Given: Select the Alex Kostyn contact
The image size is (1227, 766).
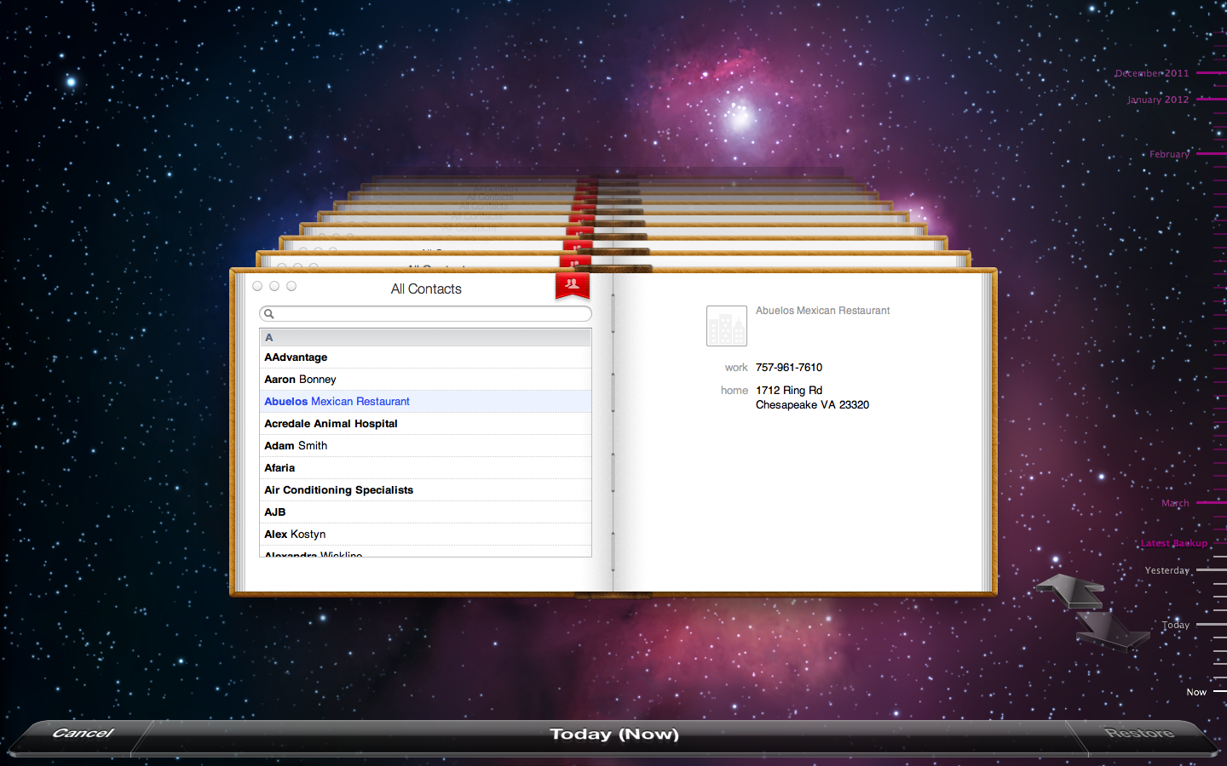Looking at the screenshot, I should click(425, 534).
